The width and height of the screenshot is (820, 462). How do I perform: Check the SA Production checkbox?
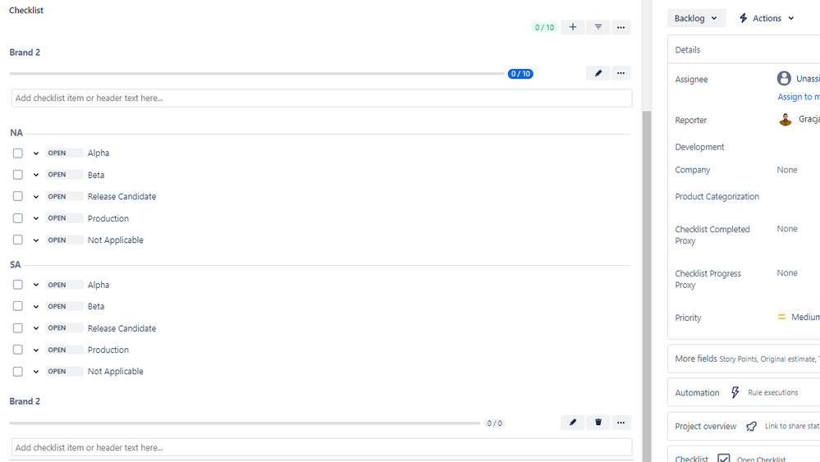click(x=18, y=350)
